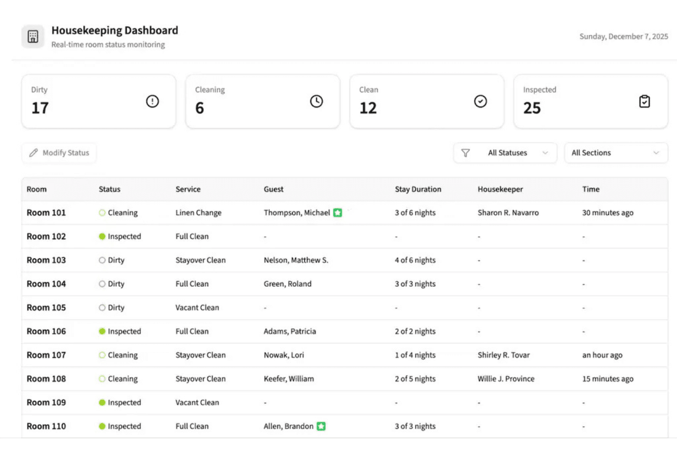
Task: Open the All Sections dropdown
Action: click(x=616, y=153)
